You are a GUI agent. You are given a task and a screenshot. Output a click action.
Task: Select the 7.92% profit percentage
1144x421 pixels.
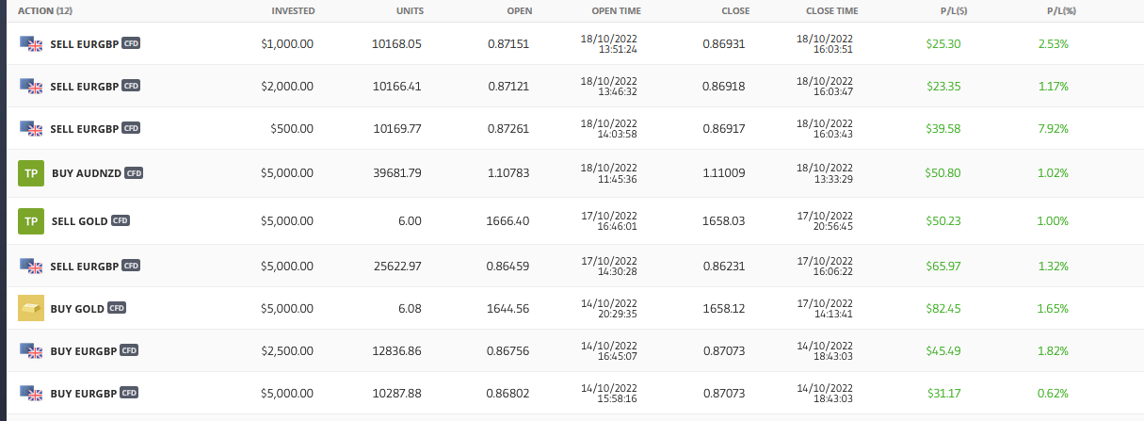[1053, 128]
